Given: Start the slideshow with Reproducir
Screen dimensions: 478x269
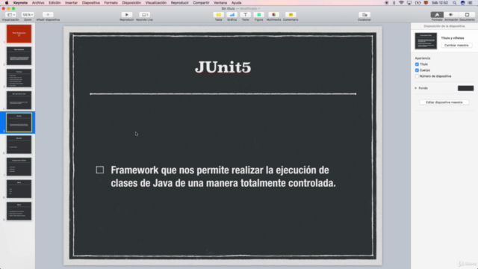Looking at the screenshot, I should point(127,15).
